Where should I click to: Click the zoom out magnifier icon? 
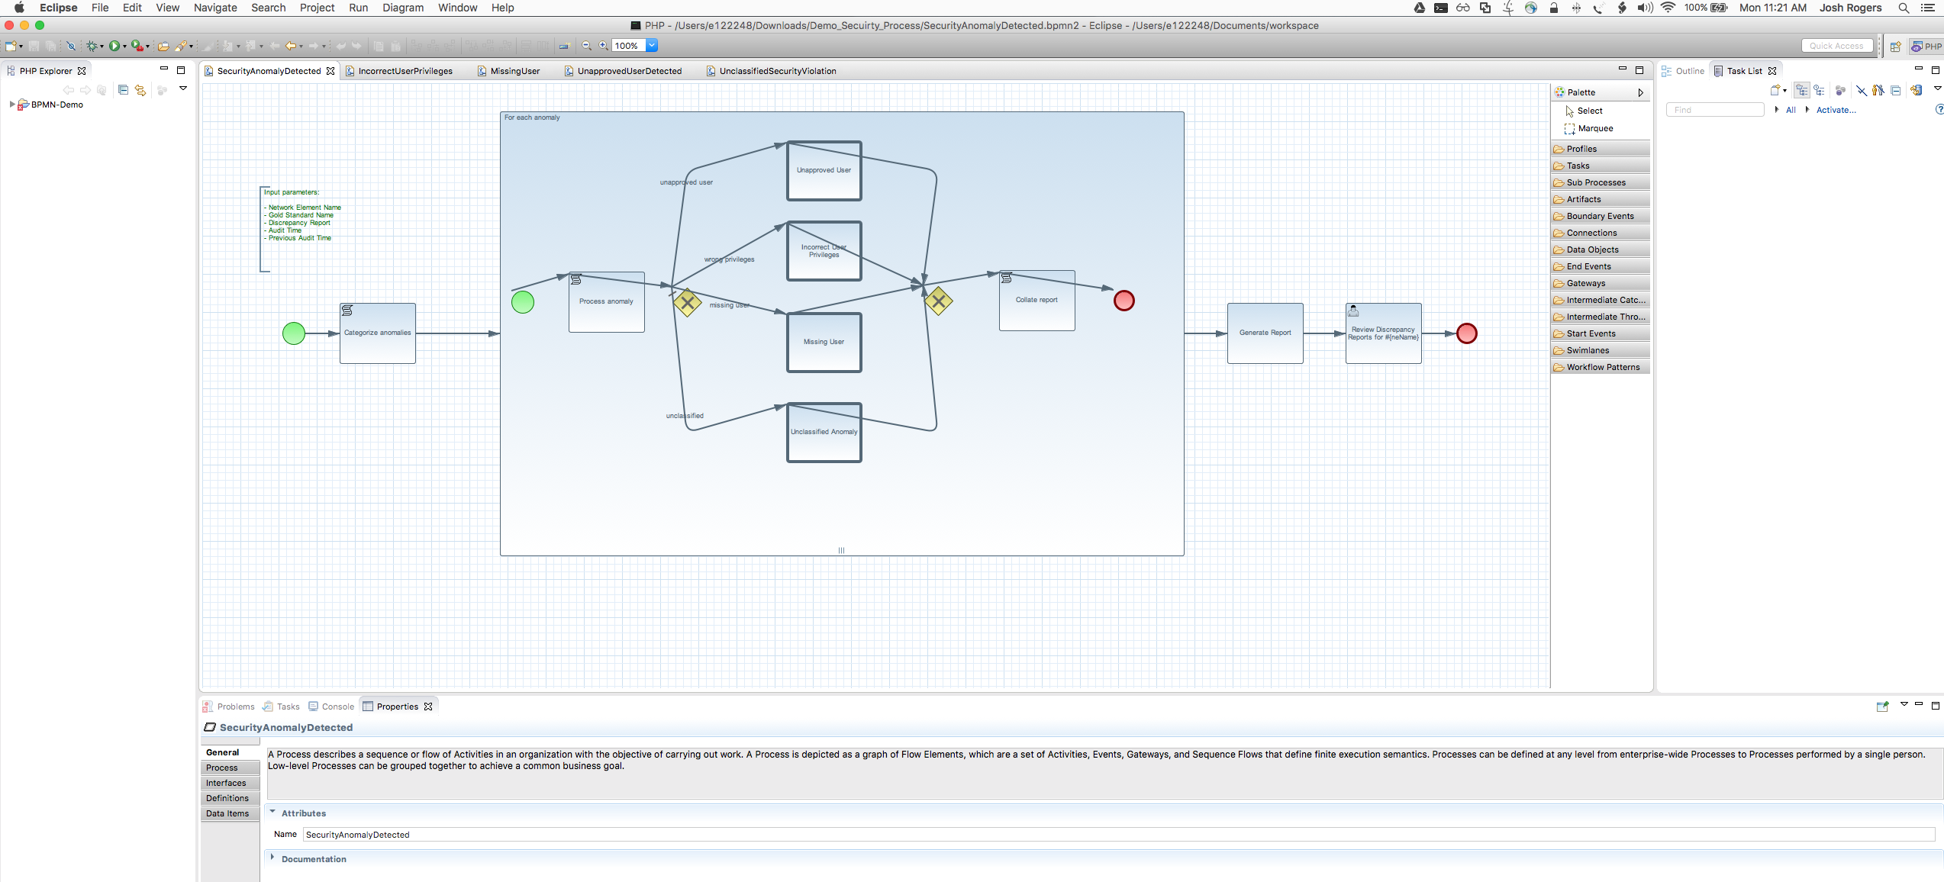coord(586,46)
